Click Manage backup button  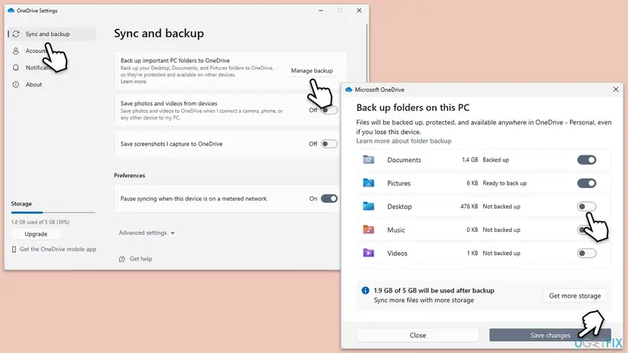pos(312,70)
